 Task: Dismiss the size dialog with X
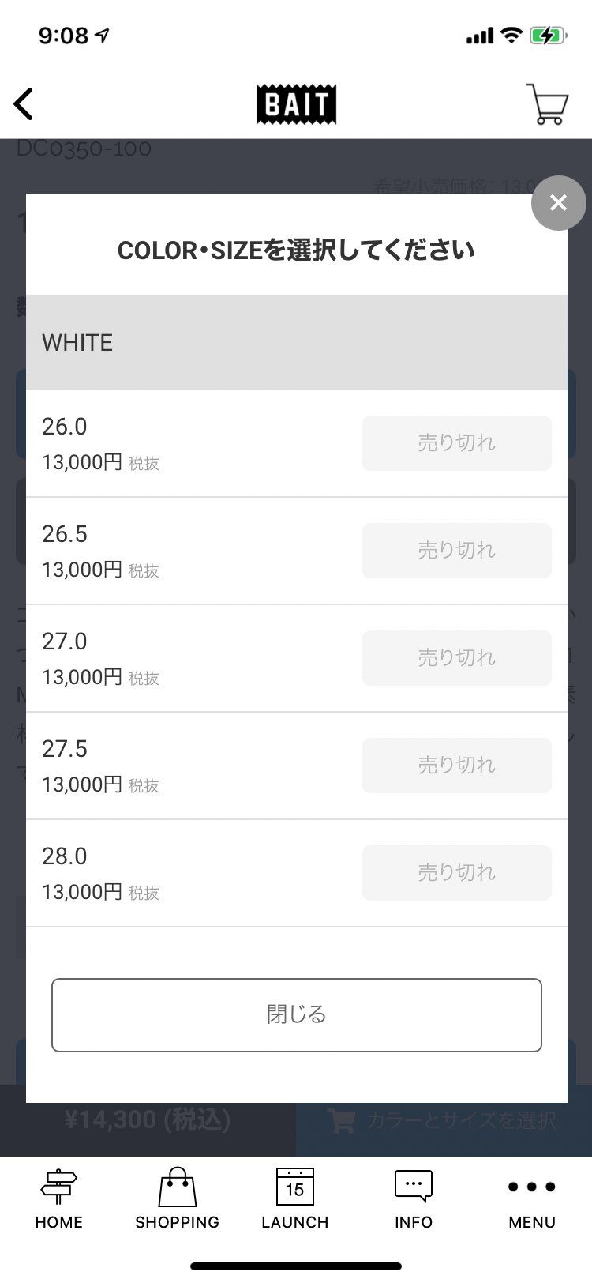[558, 203]
